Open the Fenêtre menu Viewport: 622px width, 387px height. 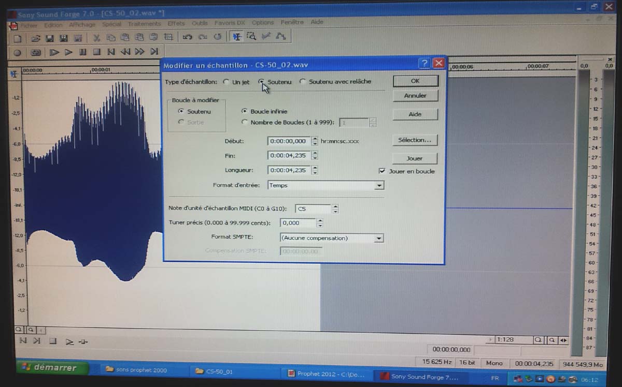pyautogui.click(x=292, y=22)
